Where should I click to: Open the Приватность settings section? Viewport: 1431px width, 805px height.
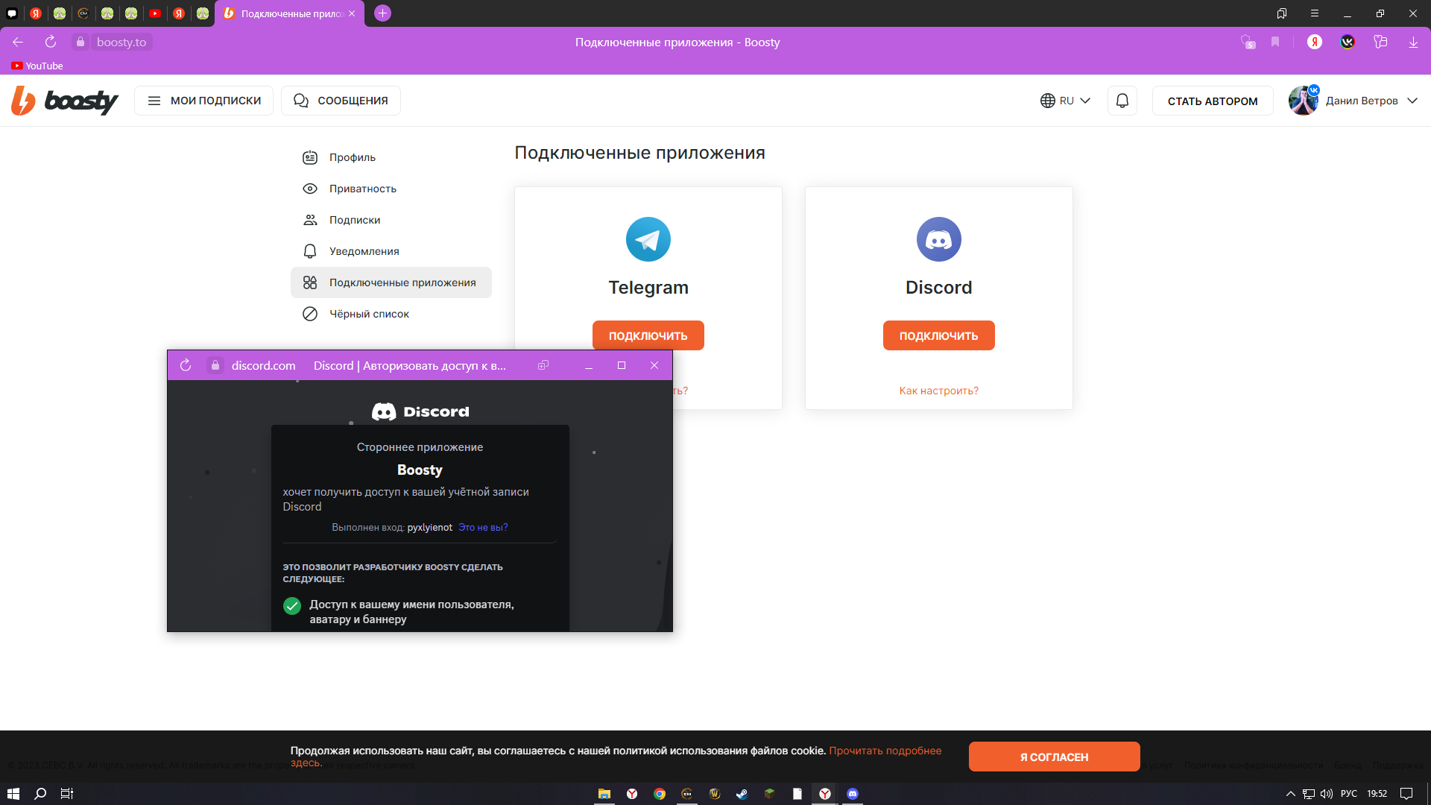(362, 189)
